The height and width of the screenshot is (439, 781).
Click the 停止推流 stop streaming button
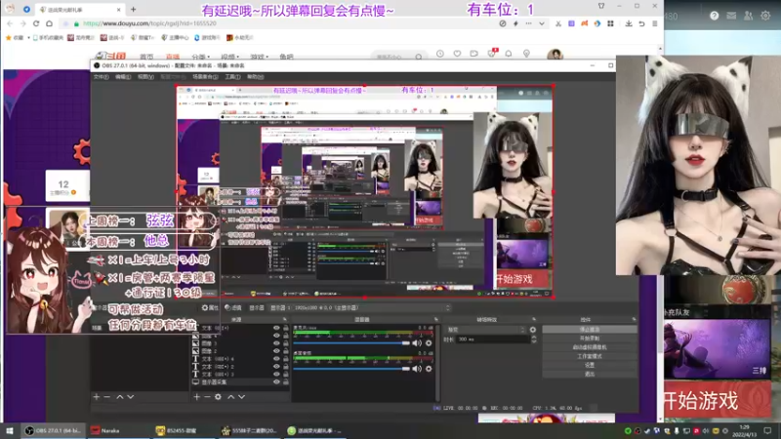pyautogui.click(x=590, y=330)
